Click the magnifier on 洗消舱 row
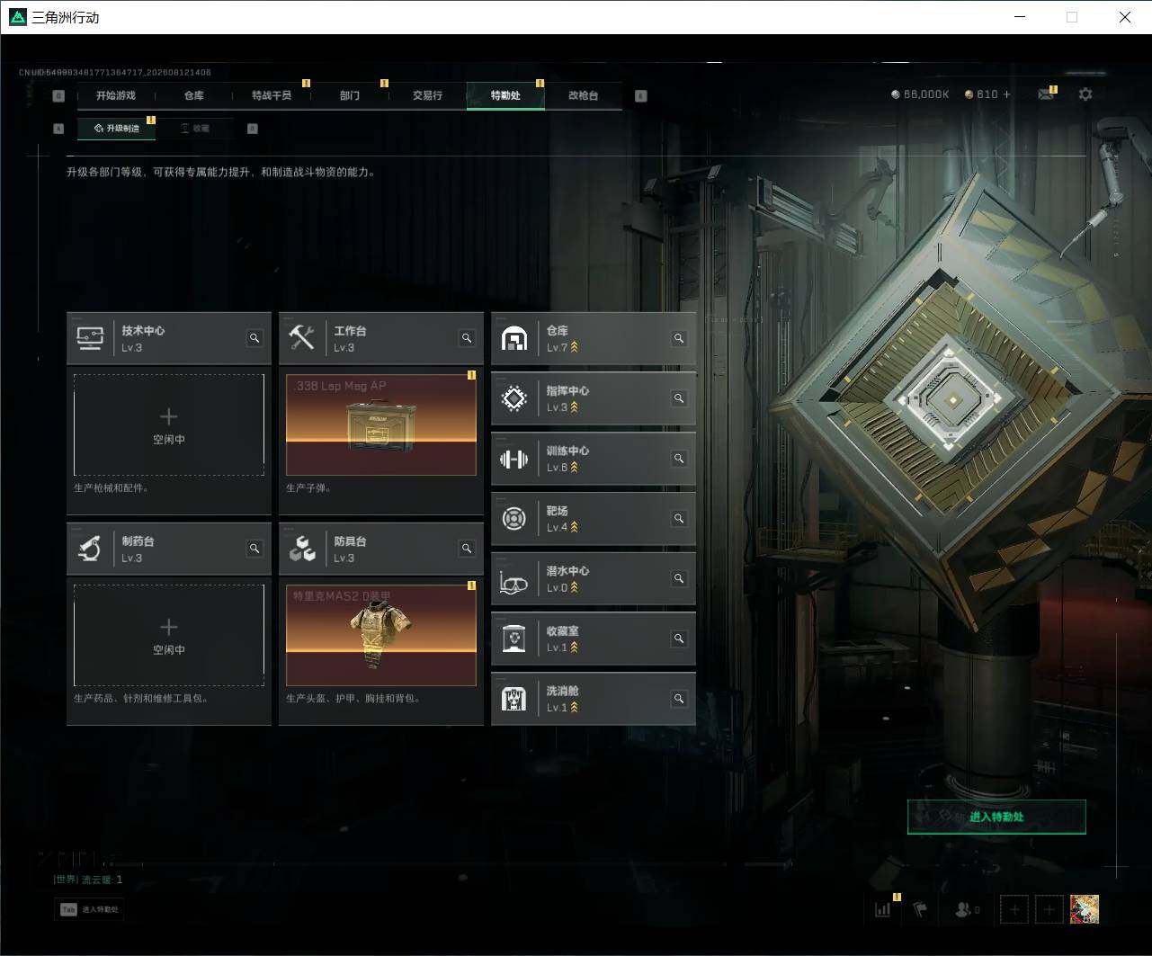The width and height of the screenshot is (1152, 956). click(679, 699)
